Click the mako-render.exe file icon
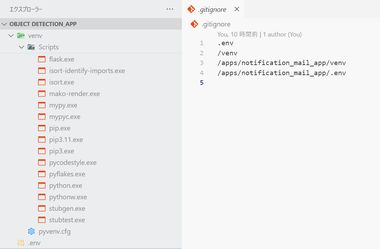Screen dimensions: 380x249 coord(42,94)
